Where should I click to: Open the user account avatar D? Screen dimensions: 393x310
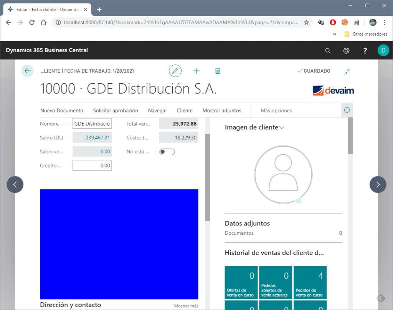pyautogui.click(x=383, y=50)
